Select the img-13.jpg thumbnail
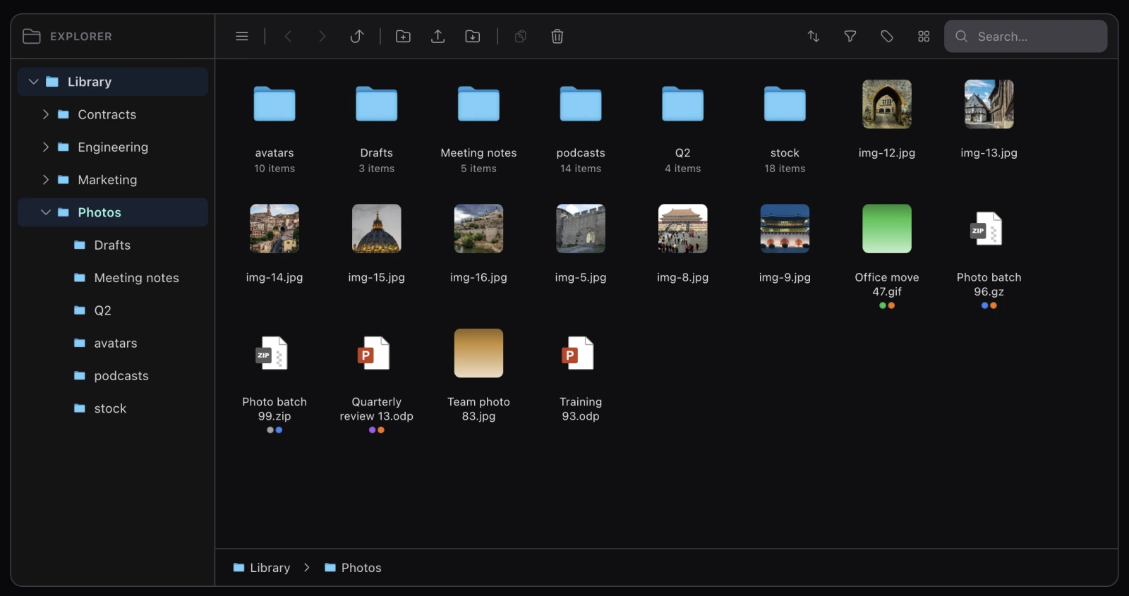 point(989,104)
